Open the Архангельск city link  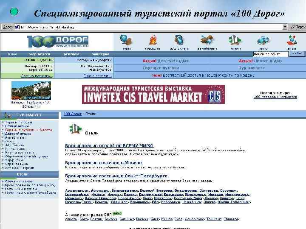[x=77, y=190]
